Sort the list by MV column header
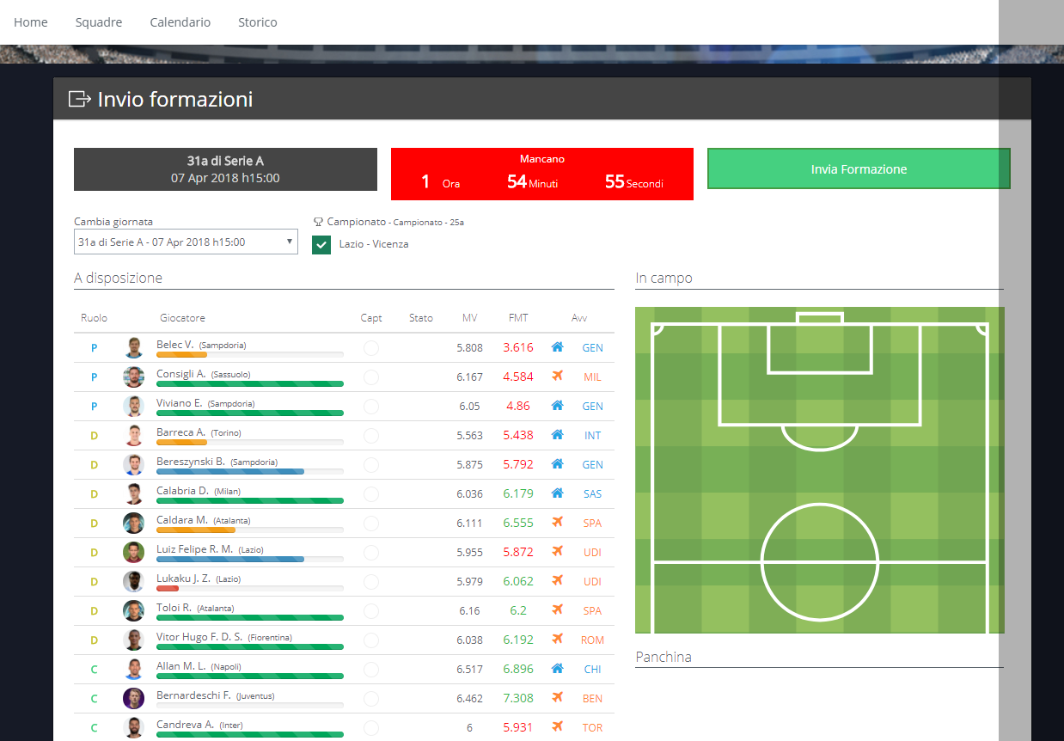This screenshot has height=741, width=1064. coord(469,318)
